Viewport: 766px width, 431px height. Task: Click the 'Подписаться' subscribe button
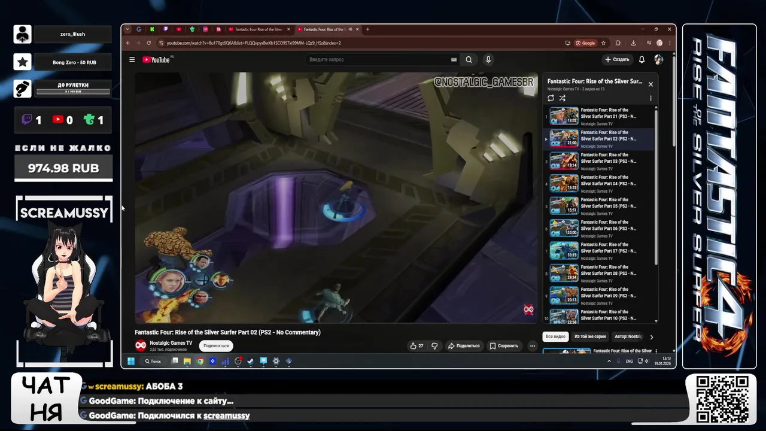[216, 345]
